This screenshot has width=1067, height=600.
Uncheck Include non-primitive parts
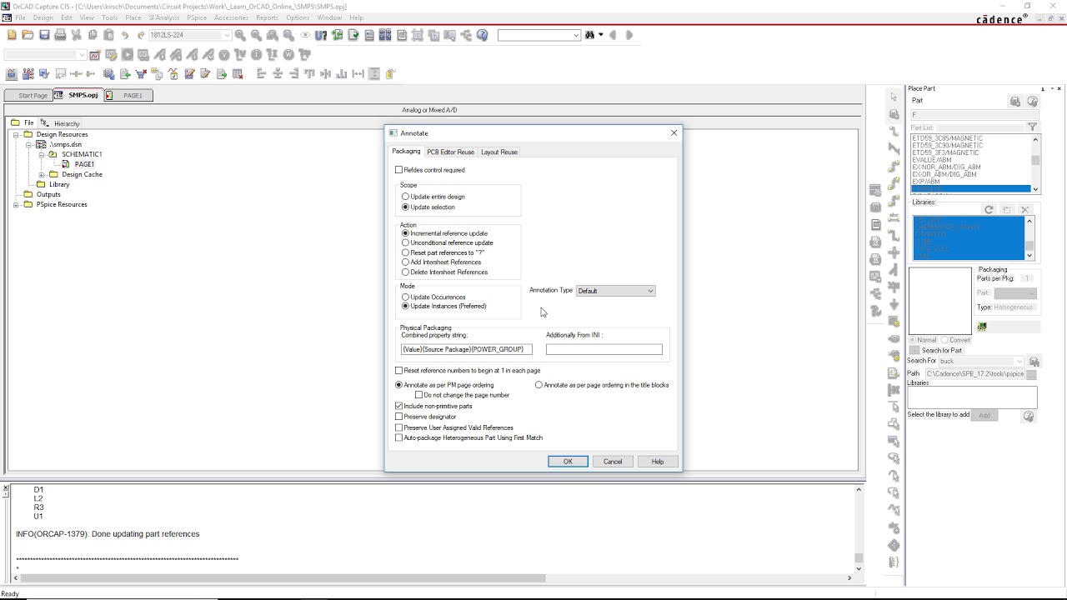399,406
